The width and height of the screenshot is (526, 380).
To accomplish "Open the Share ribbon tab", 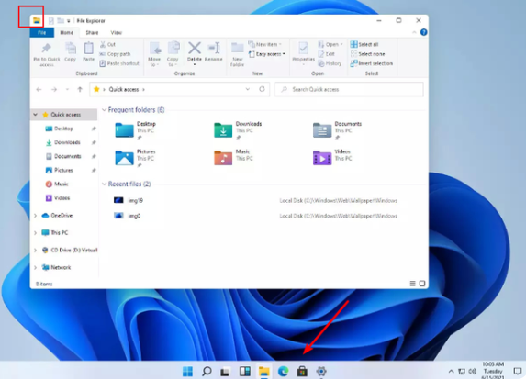I will 92,32.
